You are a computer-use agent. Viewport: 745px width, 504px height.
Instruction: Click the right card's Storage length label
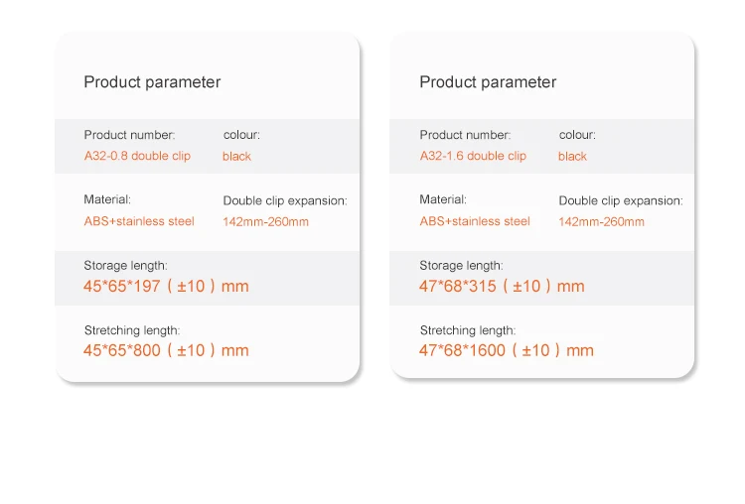pyautogui.click(x=461, y=265)
